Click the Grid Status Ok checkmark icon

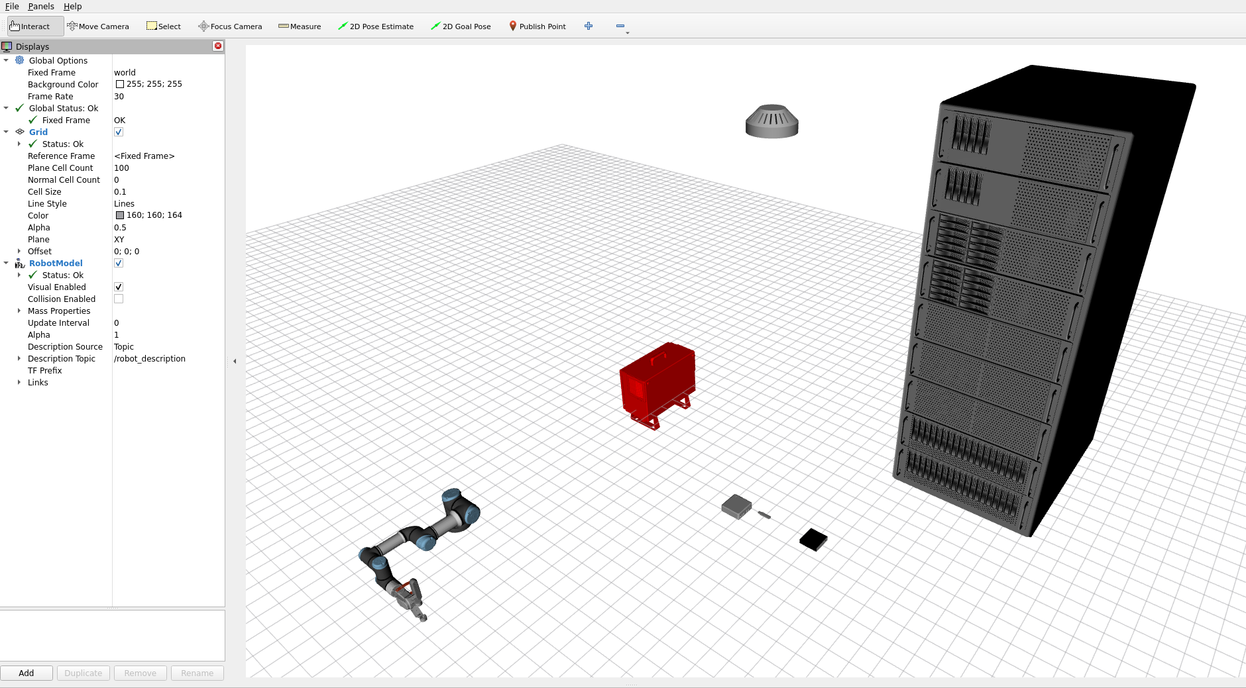(x=33, y=144)
